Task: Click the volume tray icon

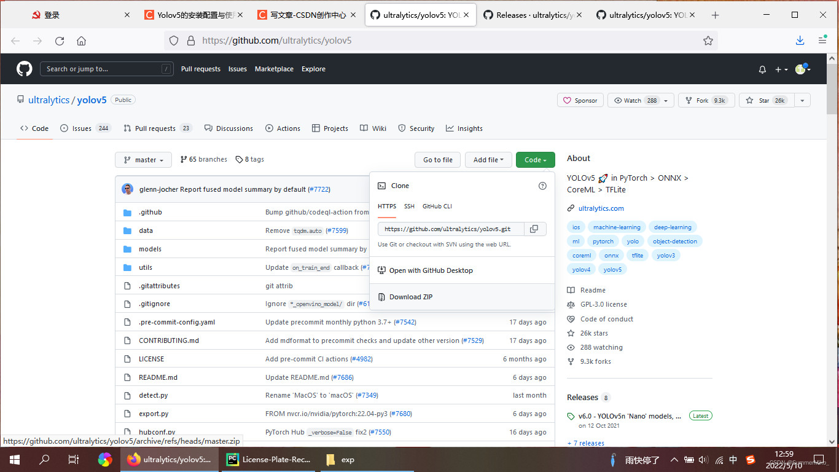Action: 703,459
